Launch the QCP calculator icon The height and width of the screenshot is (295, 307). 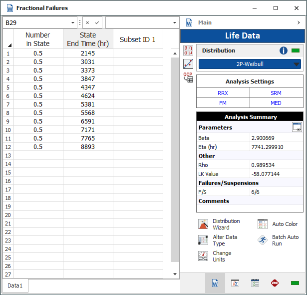188,77
